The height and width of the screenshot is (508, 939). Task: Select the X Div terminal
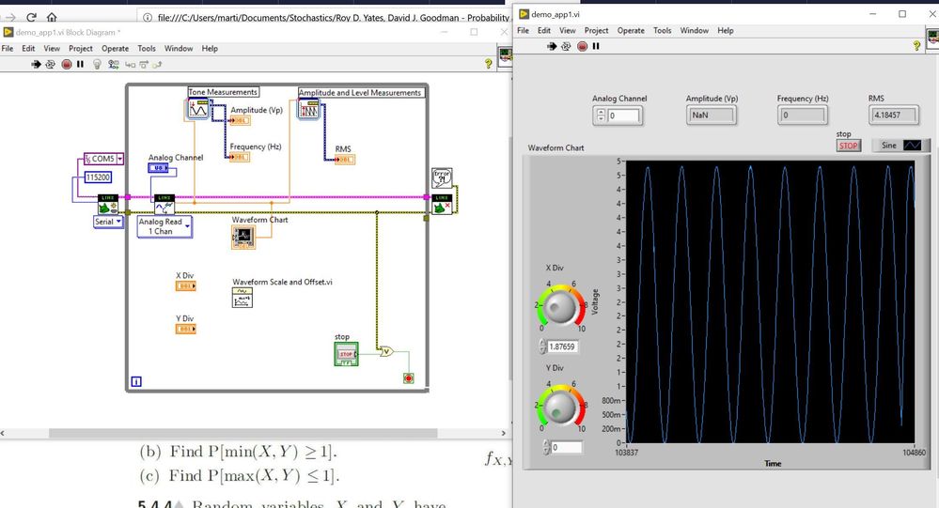pyautogui.click(x=186, y=286)
